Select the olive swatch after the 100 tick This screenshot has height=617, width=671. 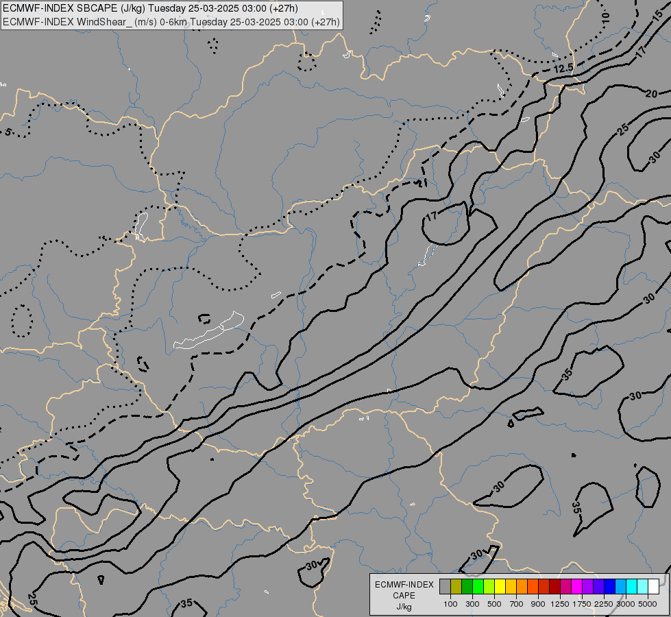coord(456,587)
